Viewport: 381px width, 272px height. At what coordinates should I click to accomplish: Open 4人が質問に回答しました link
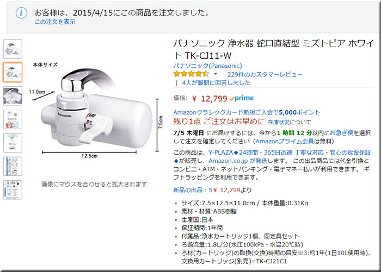click(x=216, y=83)
